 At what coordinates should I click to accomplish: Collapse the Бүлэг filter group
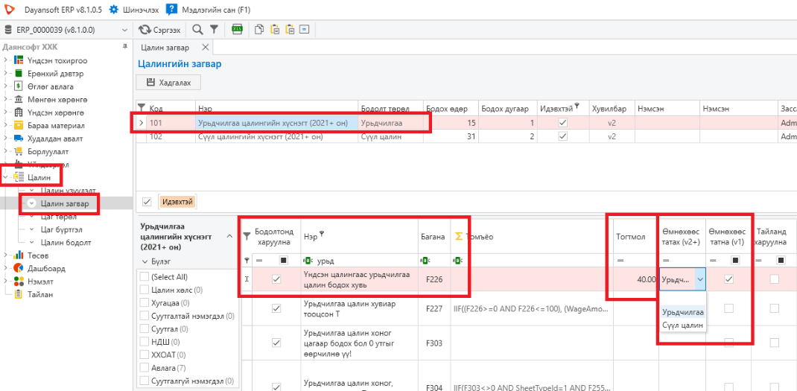coord(145,261)
